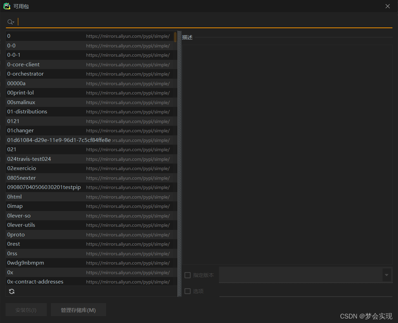
Task: Select package "0121"
Action: coord(91,121)
